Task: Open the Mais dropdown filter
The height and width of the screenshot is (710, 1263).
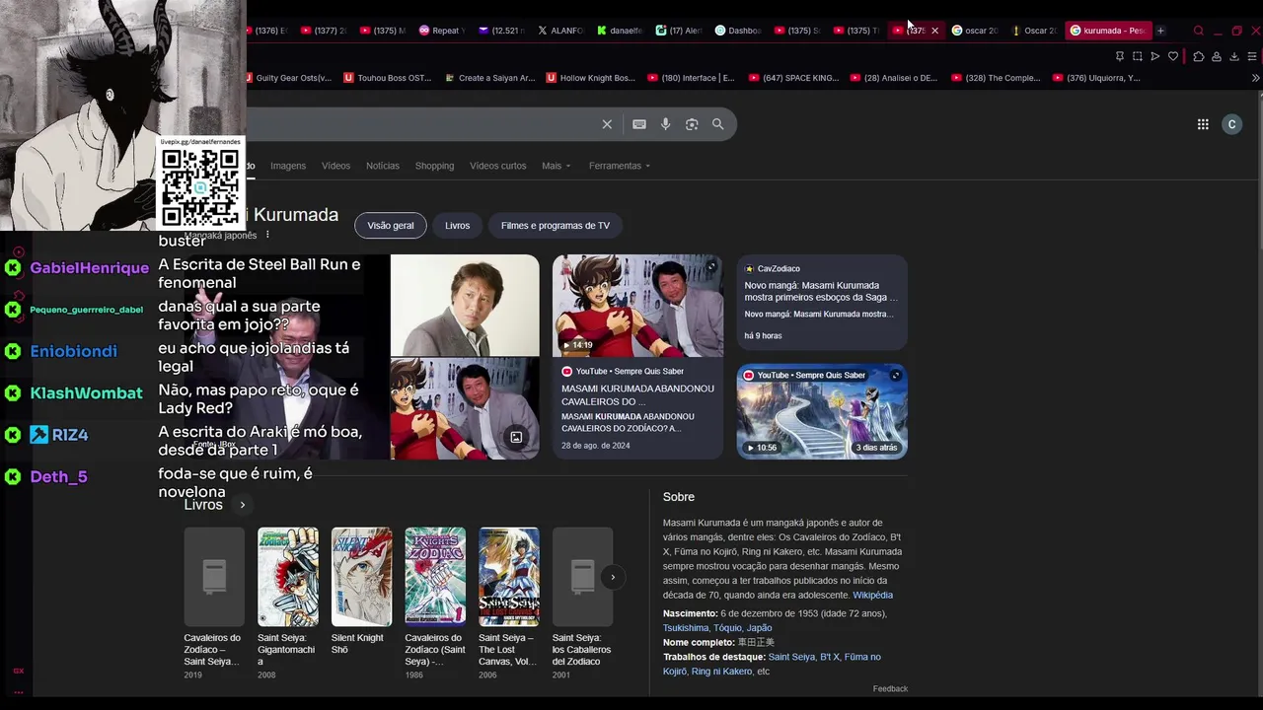Action: tap(556, 166)
